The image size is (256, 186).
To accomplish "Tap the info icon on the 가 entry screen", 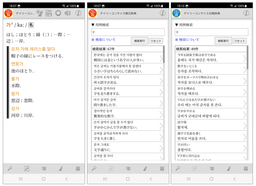I will [x=78, y=13].
